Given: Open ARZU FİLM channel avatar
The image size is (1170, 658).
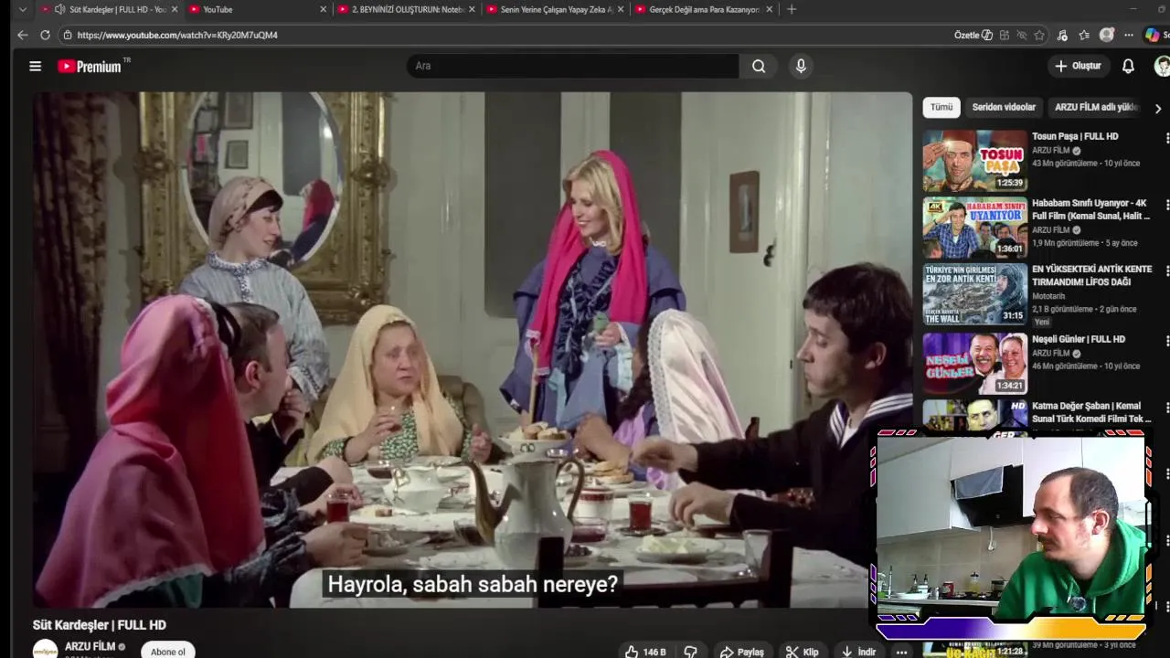Looking at the screenshot, I should (45, 650).
